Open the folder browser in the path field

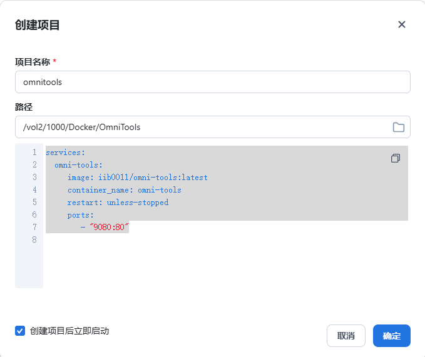pos(398,127)
